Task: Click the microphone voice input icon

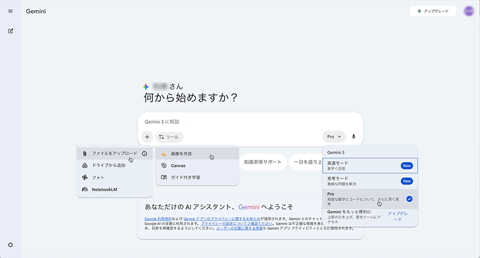Action: click(353, 136)
